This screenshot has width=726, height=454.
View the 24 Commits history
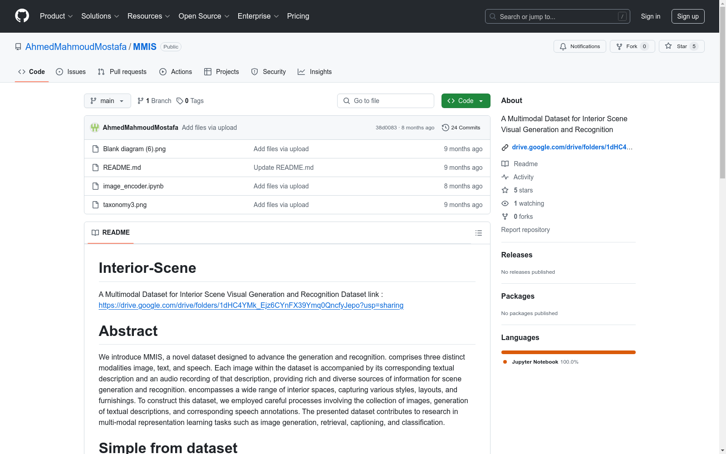(x=461, y=128)
